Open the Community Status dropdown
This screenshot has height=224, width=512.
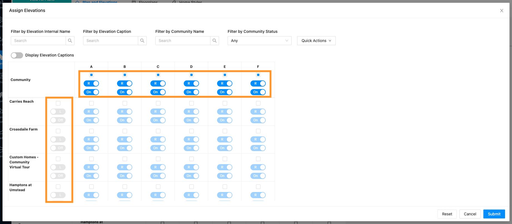coord(259,41)
